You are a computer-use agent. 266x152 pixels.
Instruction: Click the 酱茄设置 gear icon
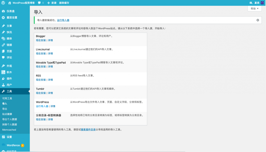pyautogui.click(x=3, y=17)
